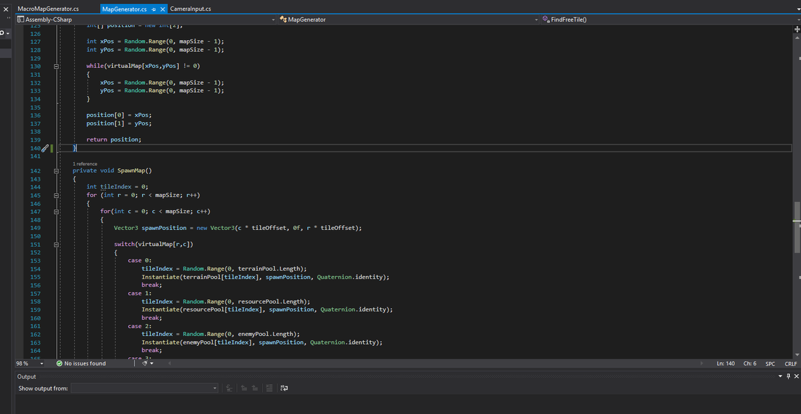Screen dimensions: 801x414
Task: Open the code cleanup dropdown arrow
Action: (x=152, y=364)
